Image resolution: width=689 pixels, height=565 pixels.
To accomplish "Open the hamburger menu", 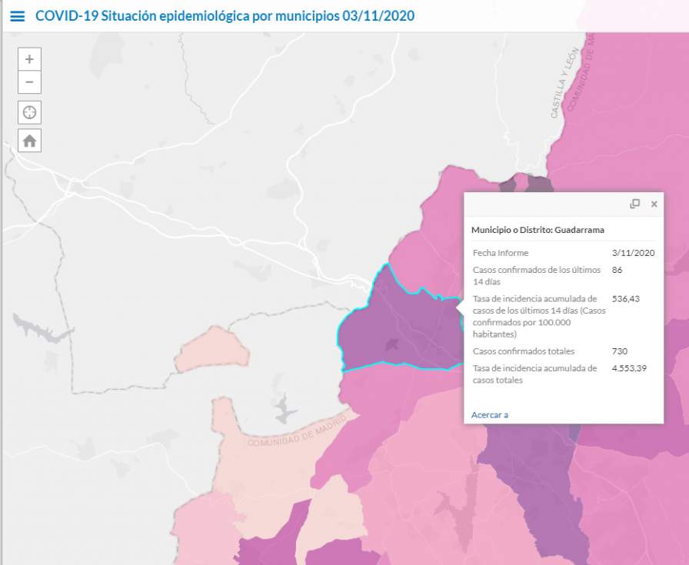I will (x=17, y=16).
